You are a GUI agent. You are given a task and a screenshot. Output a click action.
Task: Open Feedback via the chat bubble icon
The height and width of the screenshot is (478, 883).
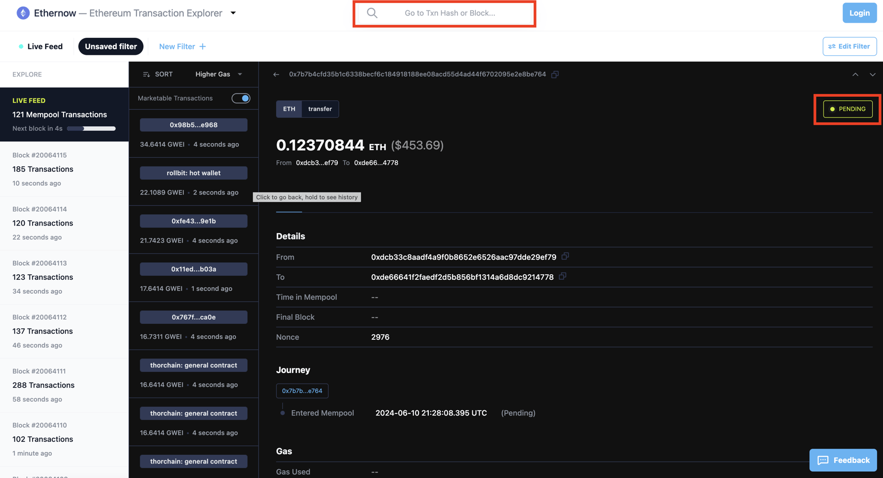coord(823,460)
